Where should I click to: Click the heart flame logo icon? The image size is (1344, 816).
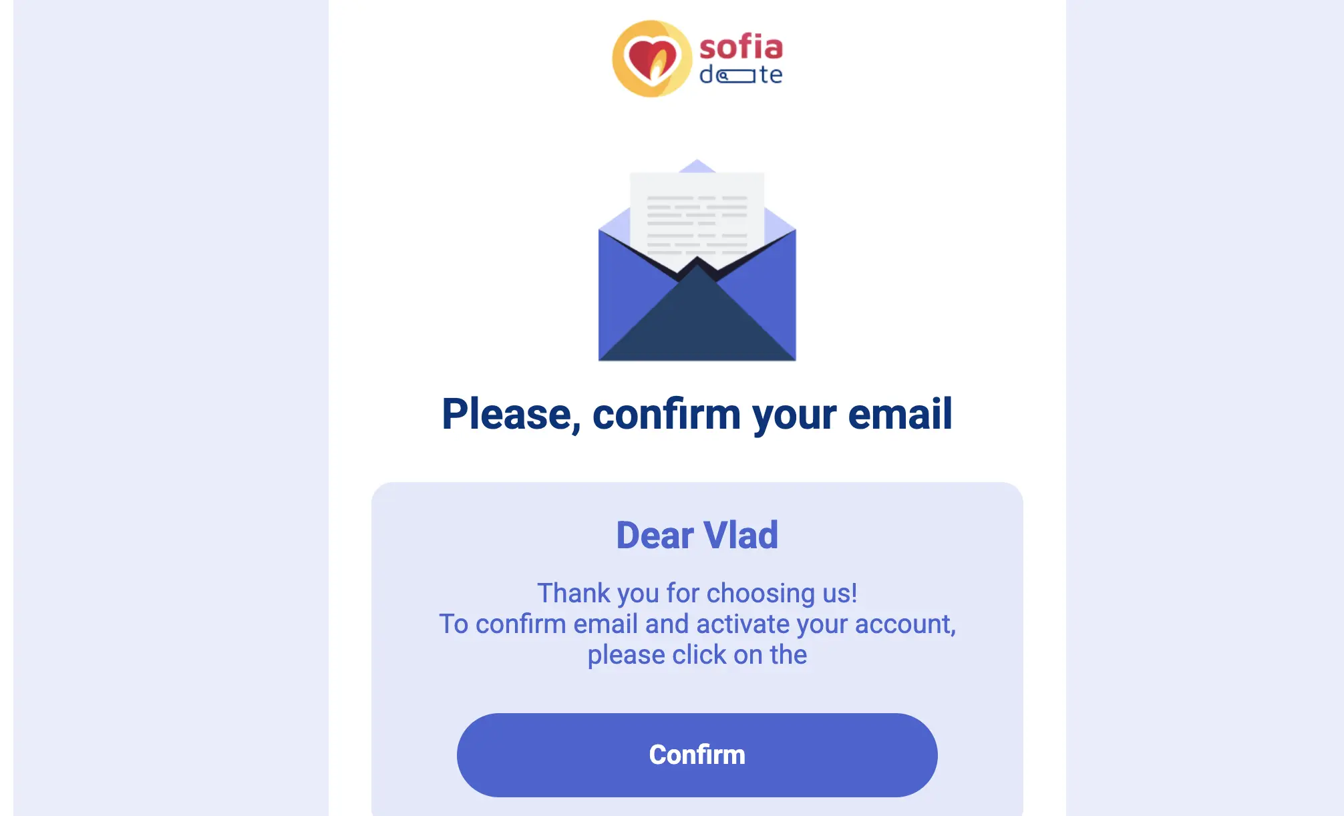[651, 59]
